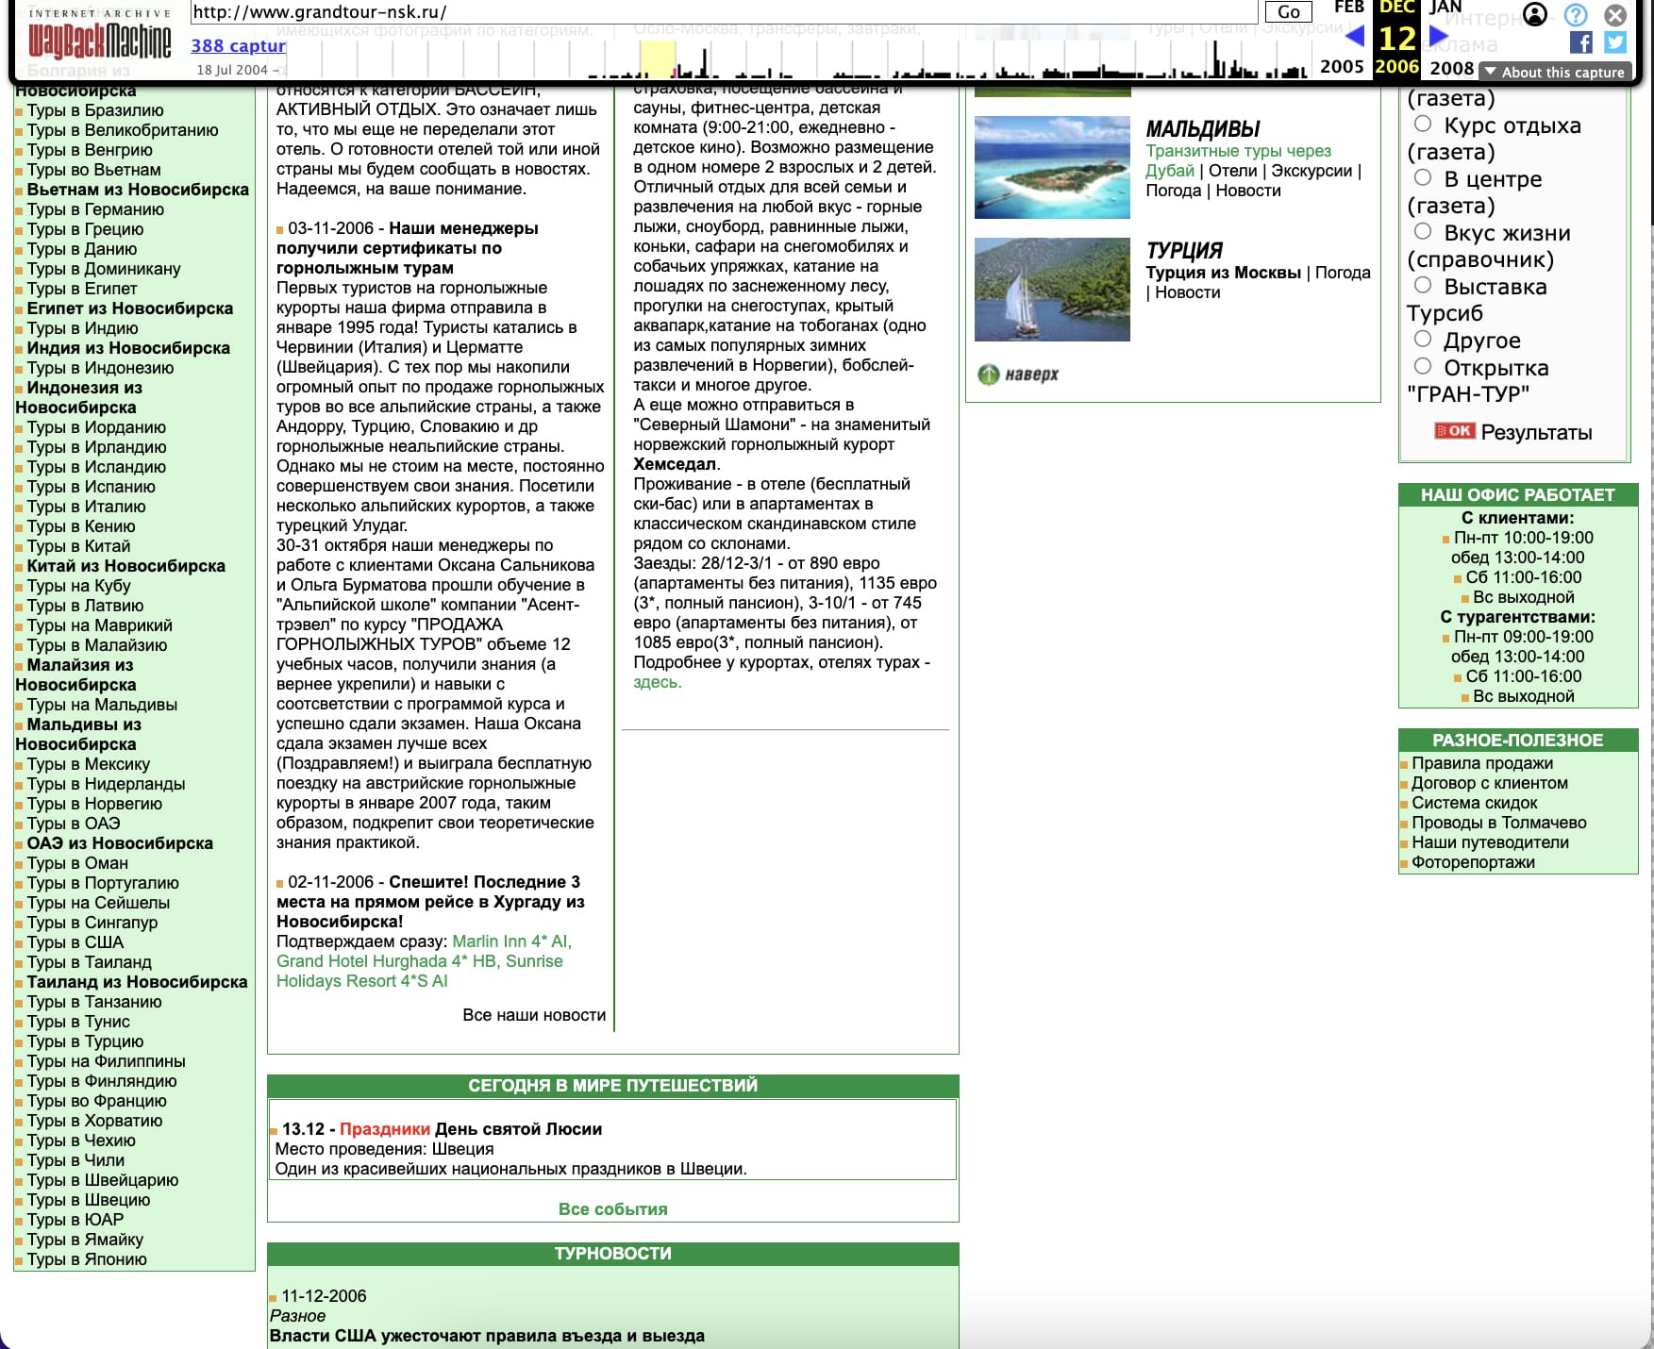Expand About this capture
This screenshot has height=1349, width=1654.
point(1555,72)
